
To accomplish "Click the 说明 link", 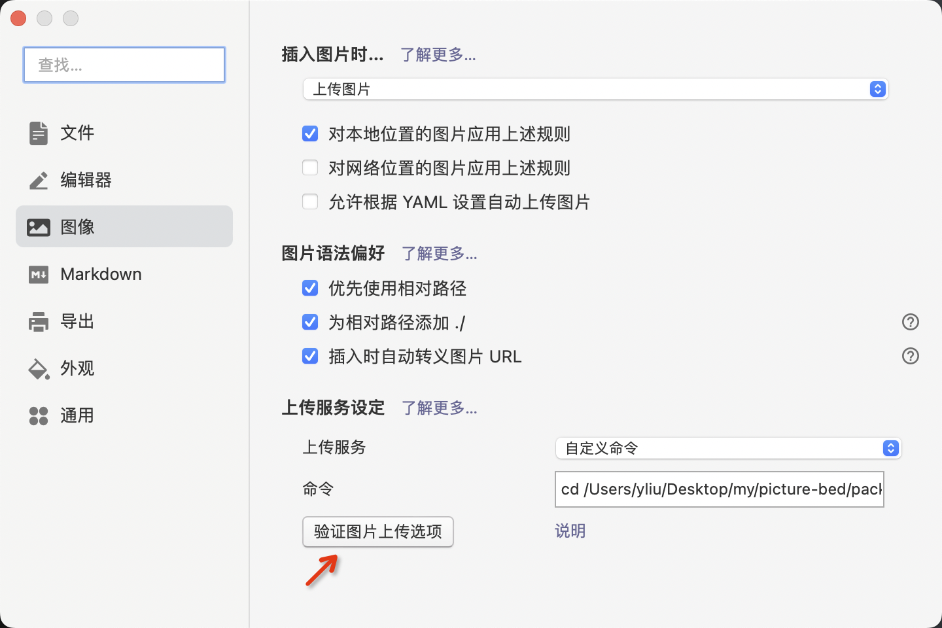I will pyautogui.click(x=569, y=531).
